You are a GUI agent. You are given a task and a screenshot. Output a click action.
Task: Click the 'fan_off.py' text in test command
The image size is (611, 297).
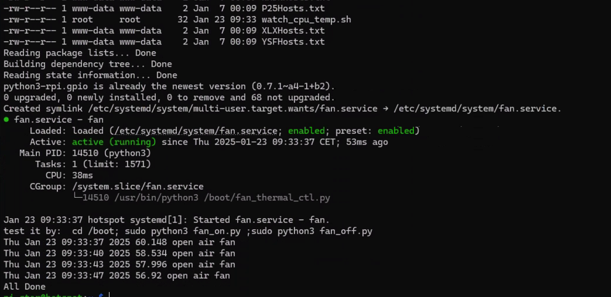(x=346, y=231)
